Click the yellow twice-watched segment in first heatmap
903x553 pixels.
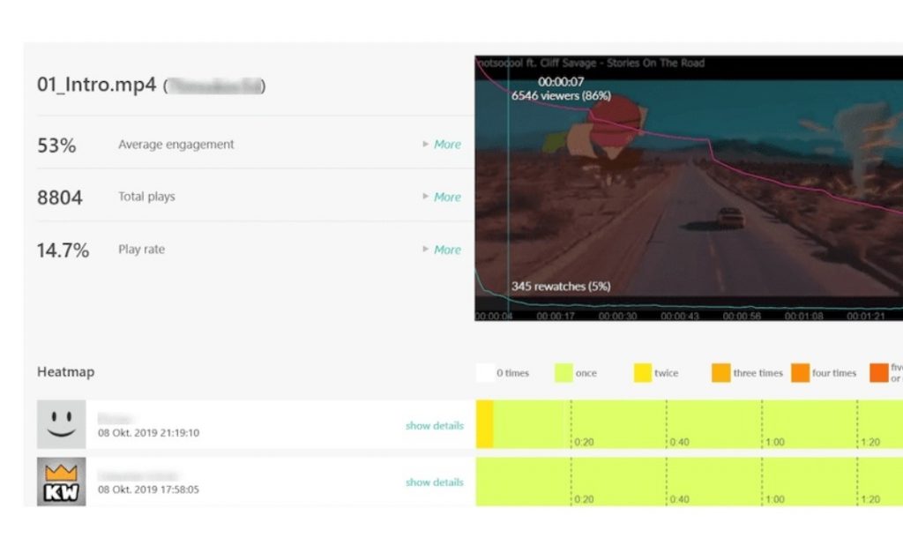[x=484, y=424]
